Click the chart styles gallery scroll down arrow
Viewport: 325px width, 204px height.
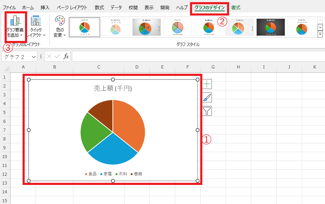click(320, 27)
